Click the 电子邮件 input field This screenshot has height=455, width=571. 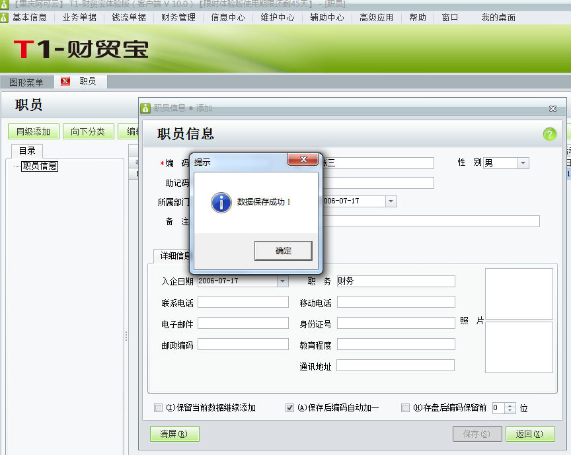(243, 323)
